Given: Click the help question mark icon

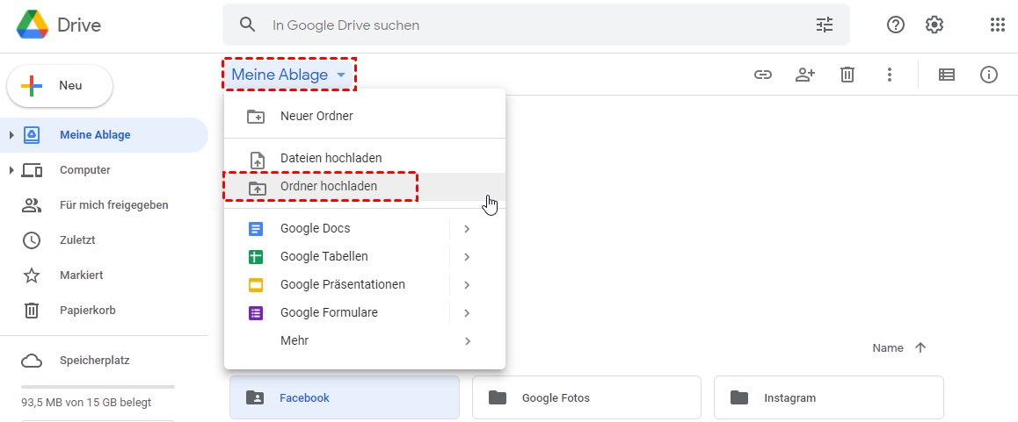Looking at the screenshot, I should click(896, 25).
